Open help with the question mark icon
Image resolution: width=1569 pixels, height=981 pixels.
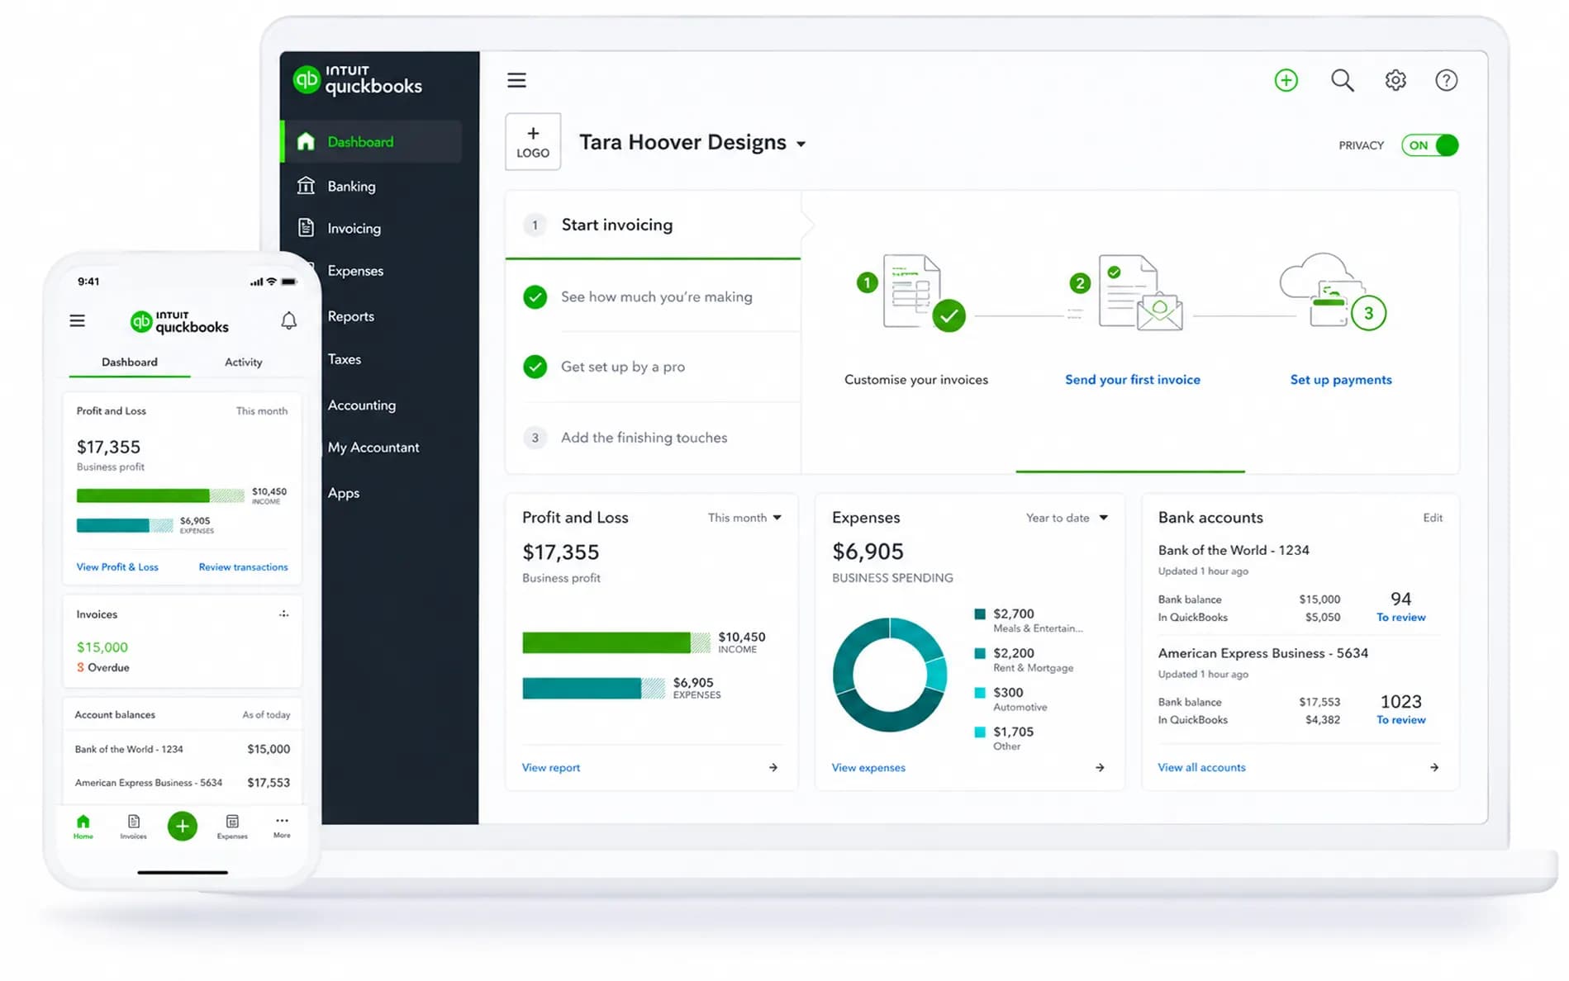1446,80
